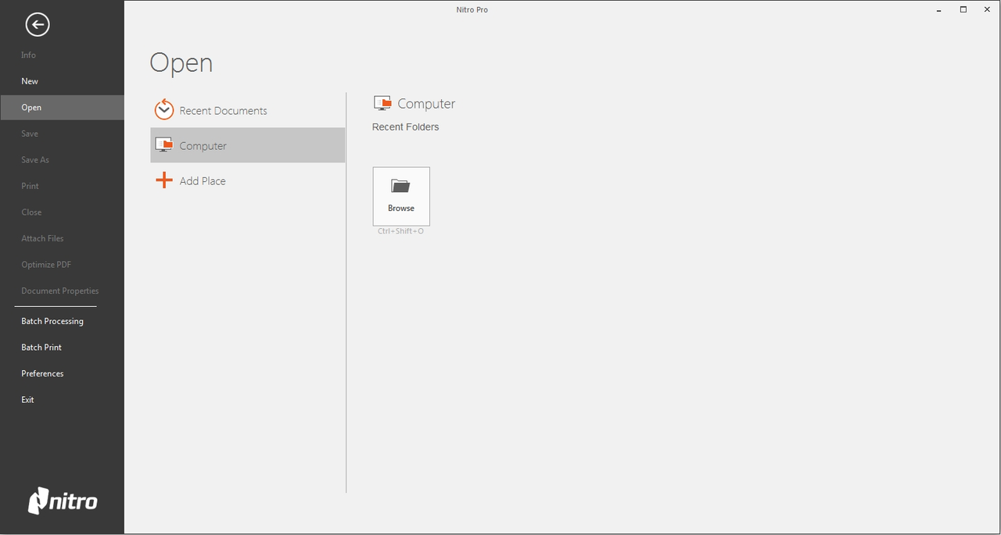
Task: Maximize the Nitro Pro window
Action: point(963,9)
